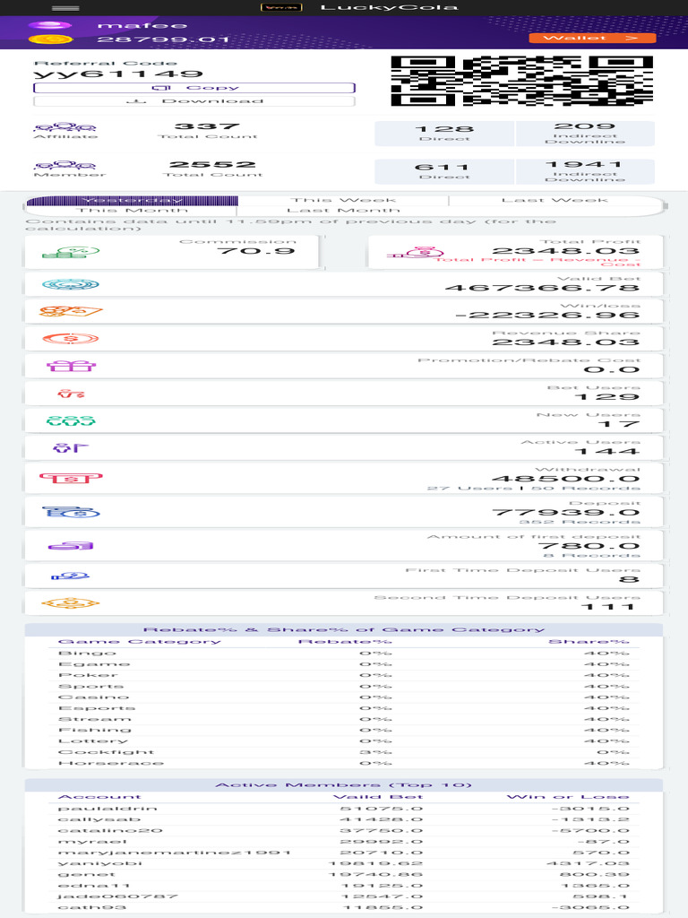The height and width of the screenshot is (918, 688).
Task: Switch to This Month tab
Action: 132,210
